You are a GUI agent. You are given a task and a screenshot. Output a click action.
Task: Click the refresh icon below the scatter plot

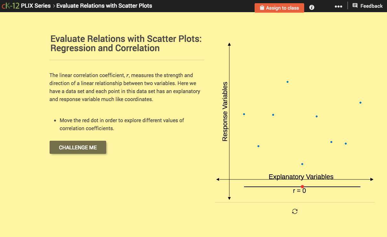294,211
